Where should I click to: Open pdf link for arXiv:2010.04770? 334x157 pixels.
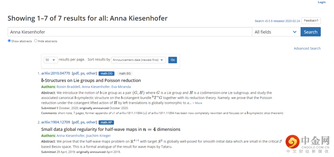click(x=76, y=73)
